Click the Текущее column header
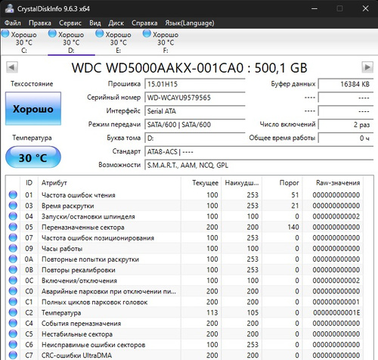Viewport: 378px width, 360px height. pos(201,182)
